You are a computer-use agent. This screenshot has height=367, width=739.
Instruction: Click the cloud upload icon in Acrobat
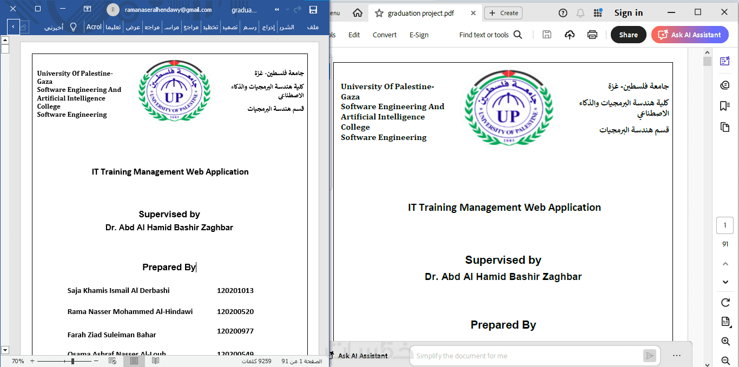(x=570, y=35)
